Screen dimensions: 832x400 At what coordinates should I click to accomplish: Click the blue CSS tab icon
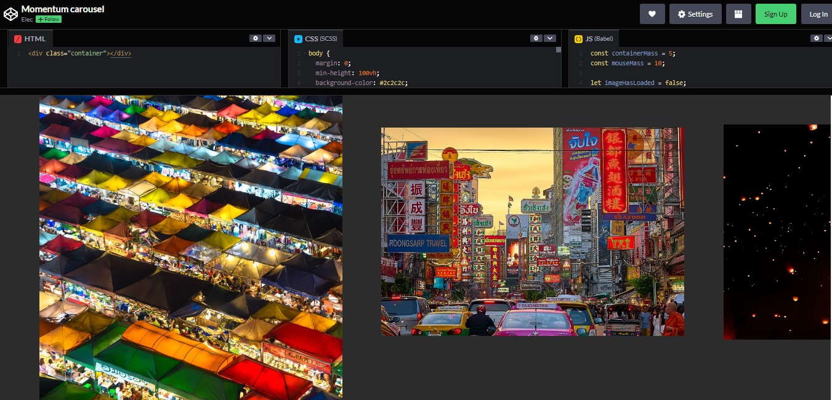(297, 38)
